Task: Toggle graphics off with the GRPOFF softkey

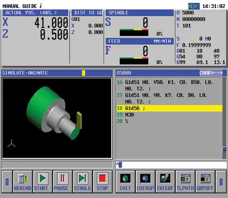Action: point(205,181)
